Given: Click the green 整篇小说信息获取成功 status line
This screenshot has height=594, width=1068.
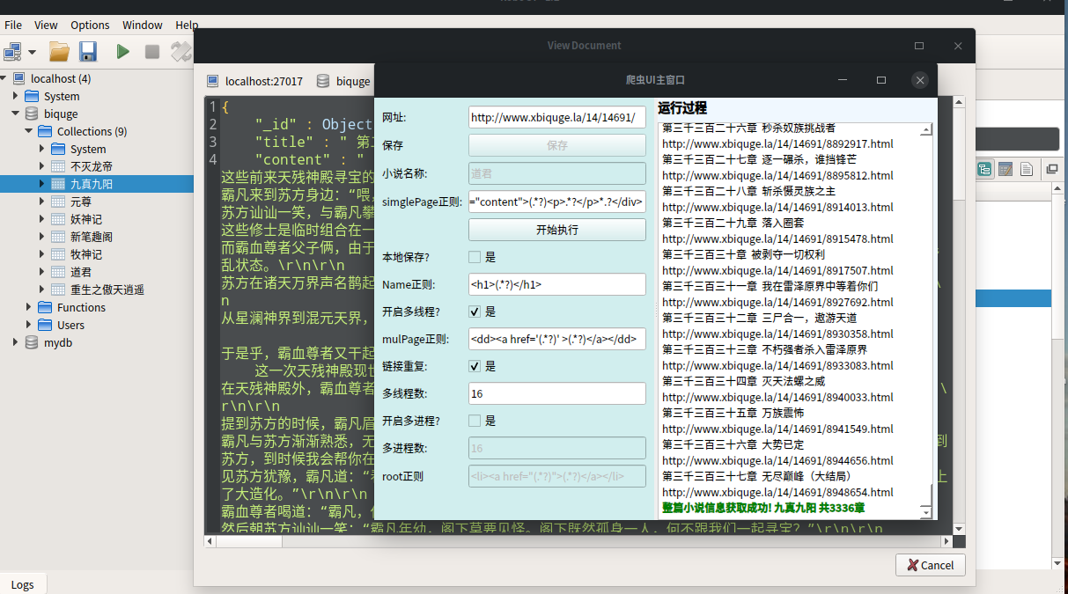Looking at the screenshot, I should (762, 508).
